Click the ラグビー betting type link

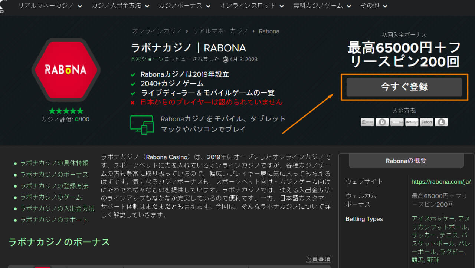tap(452, 251)
